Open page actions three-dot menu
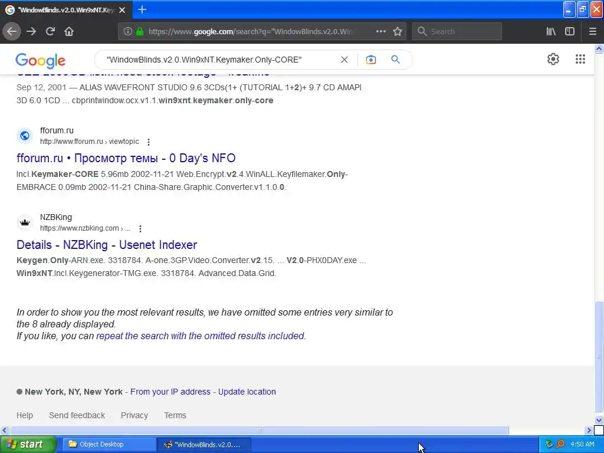This screenshot has width=604, height=453. (380, 32)
